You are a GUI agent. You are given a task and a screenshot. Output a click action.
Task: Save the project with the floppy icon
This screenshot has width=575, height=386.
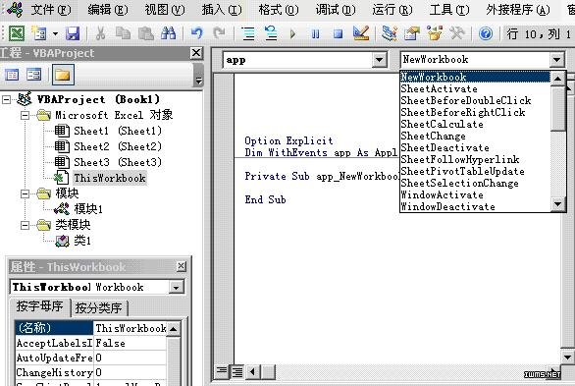pos(73,33)
